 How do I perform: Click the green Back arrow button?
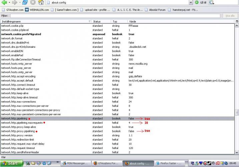pyautogui.click(x=4, y=3)
